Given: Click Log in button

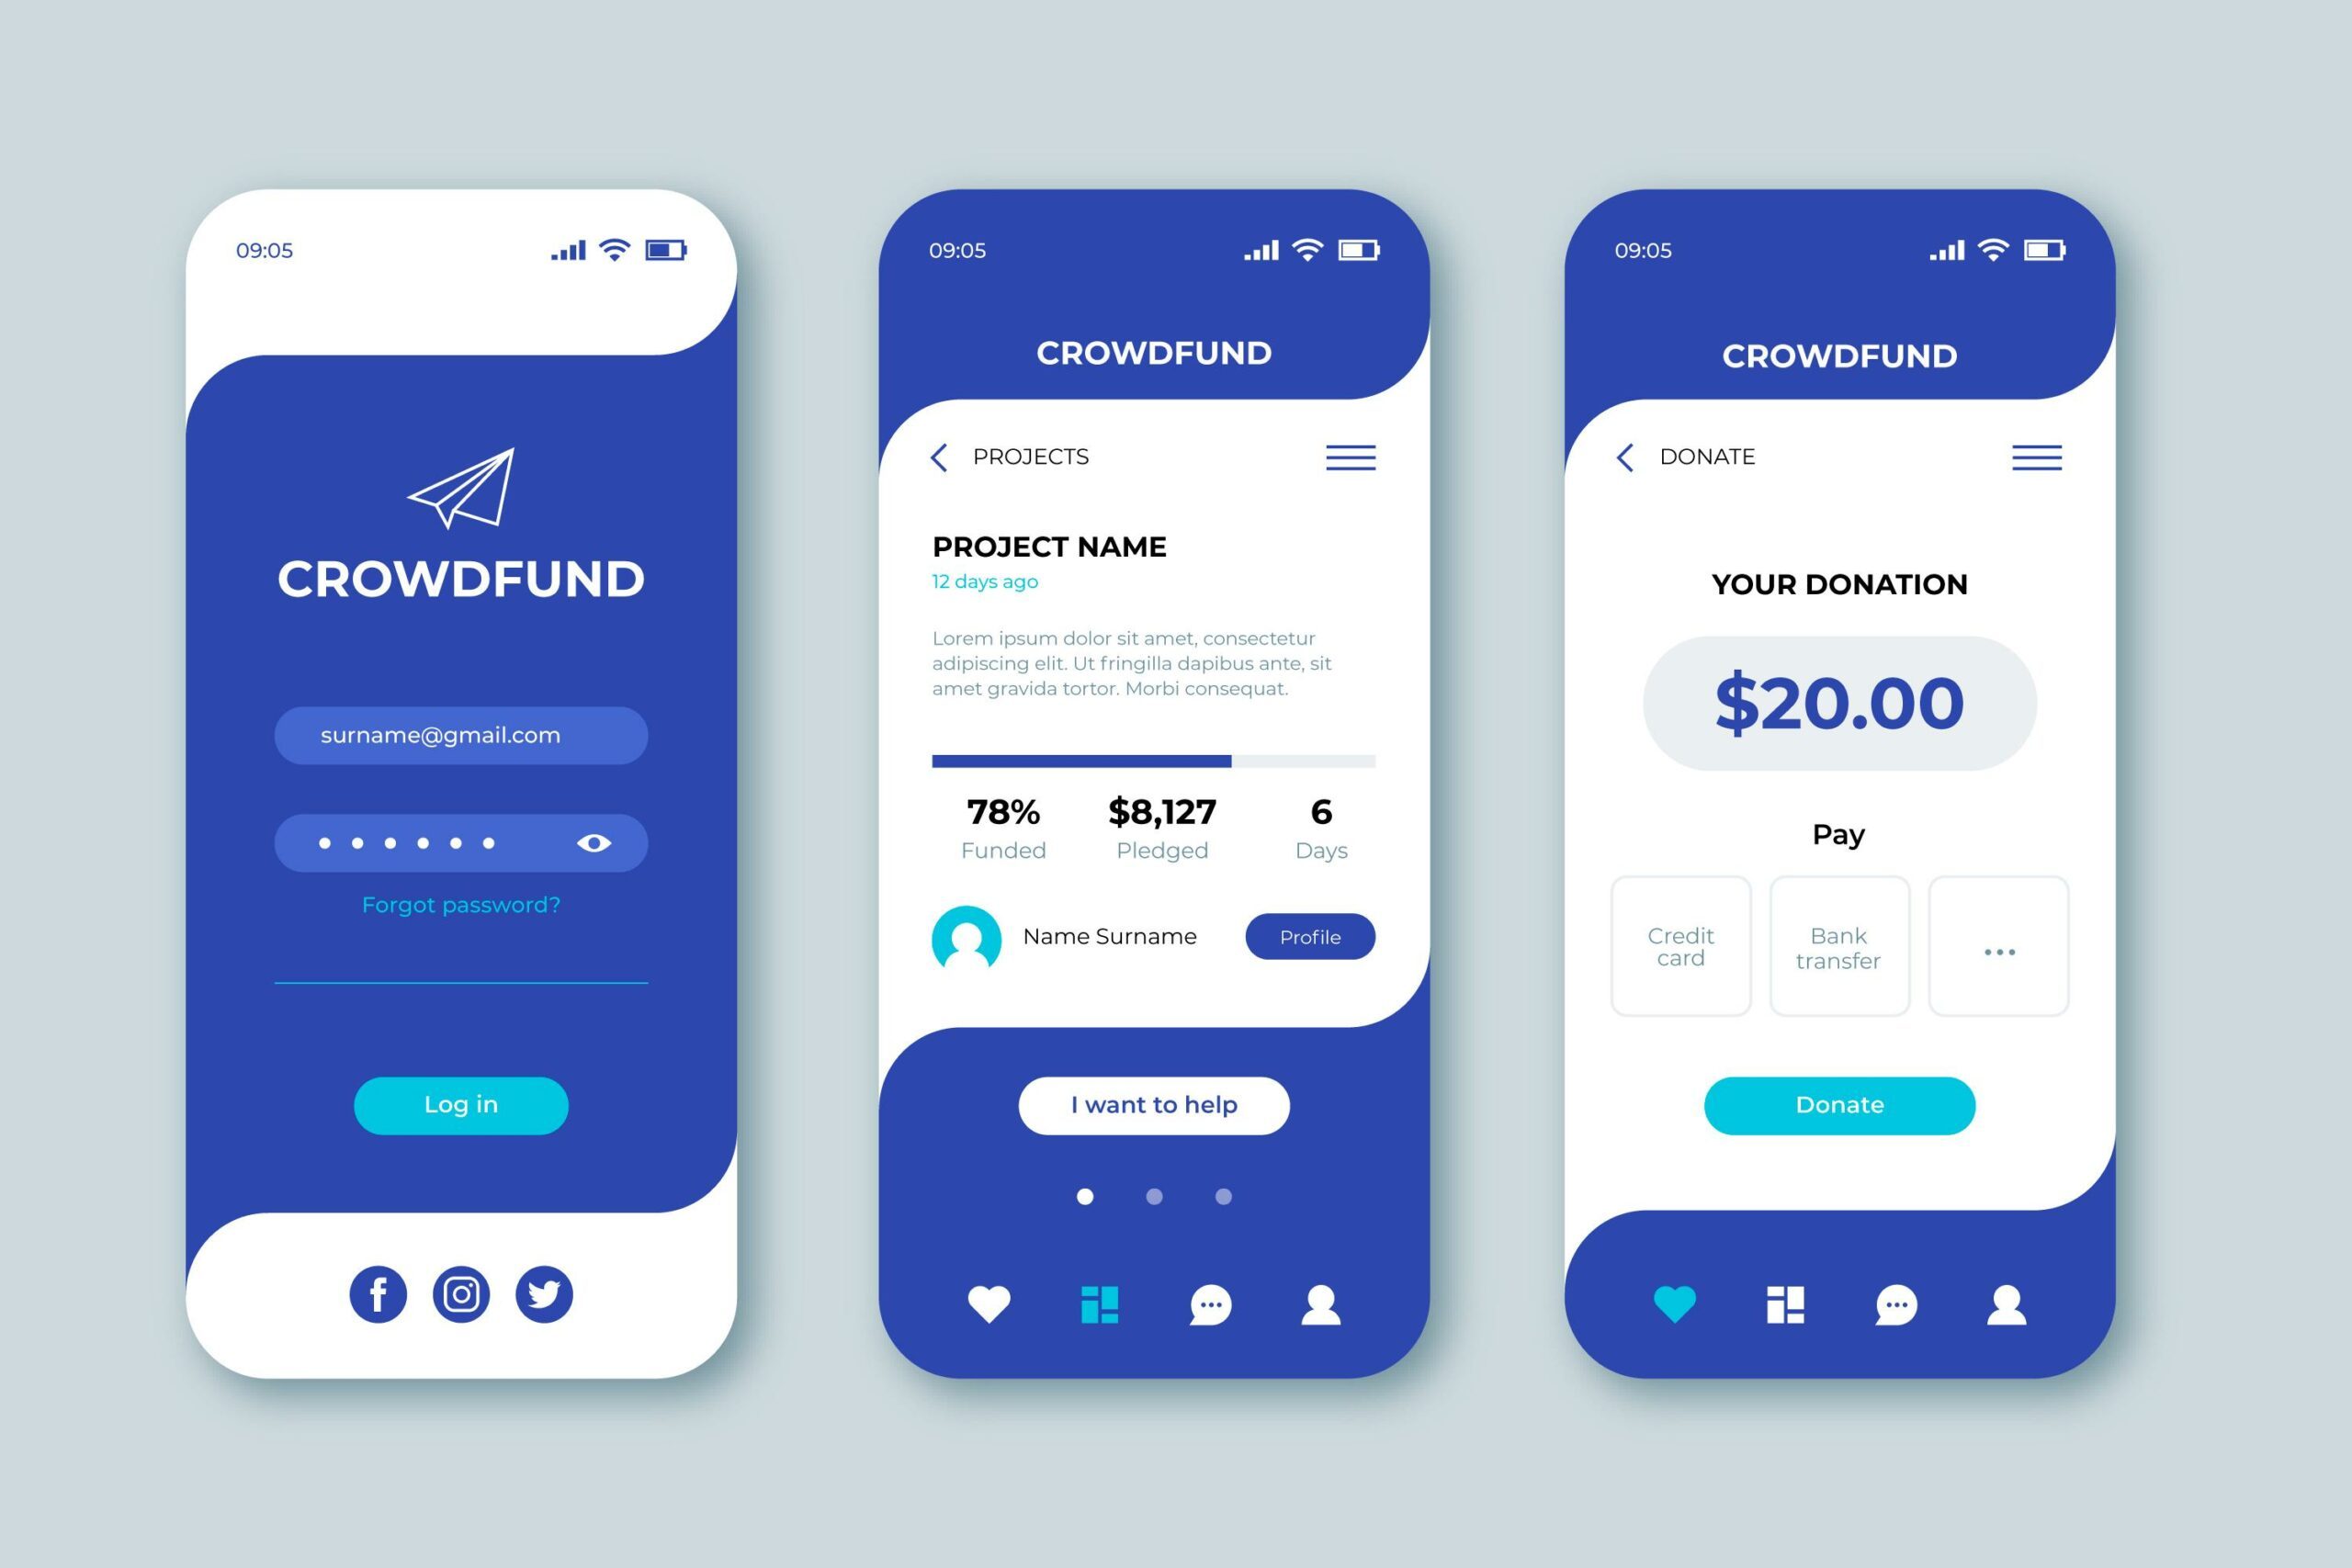Looking at the screenshot, I should (x=462, y=1104).
